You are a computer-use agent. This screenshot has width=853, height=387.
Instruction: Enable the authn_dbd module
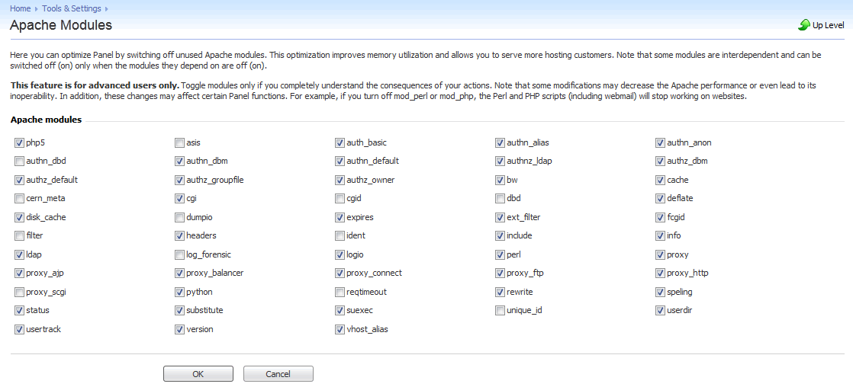click(19, 162)
